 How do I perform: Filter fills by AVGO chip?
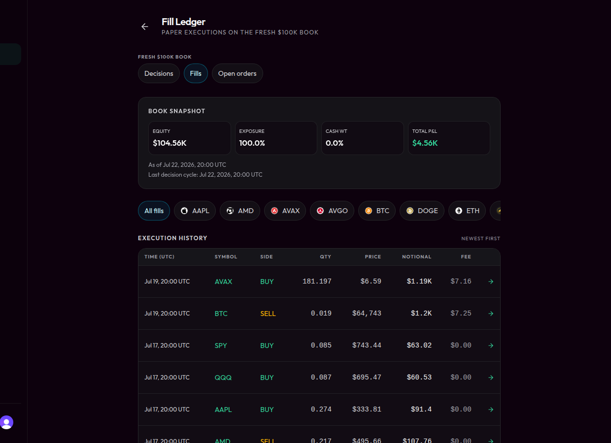(x=332, y=211)
